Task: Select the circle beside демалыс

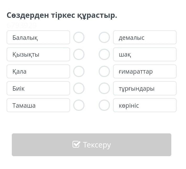Action: 104,37
